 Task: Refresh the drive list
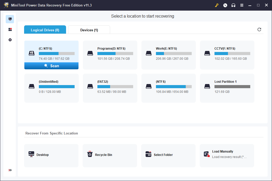coord(259,29)
